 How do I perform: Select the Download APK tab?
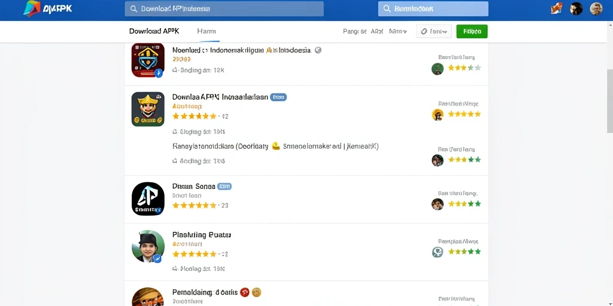(x=154, y=31)
